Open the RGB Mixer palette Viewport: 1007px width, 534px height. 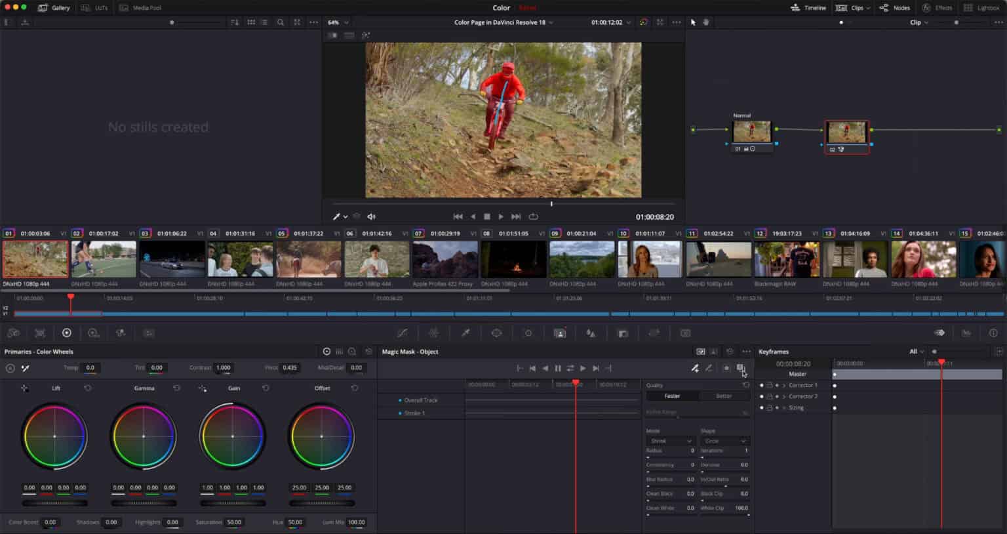pyautogui.click(x=121, y=333)
